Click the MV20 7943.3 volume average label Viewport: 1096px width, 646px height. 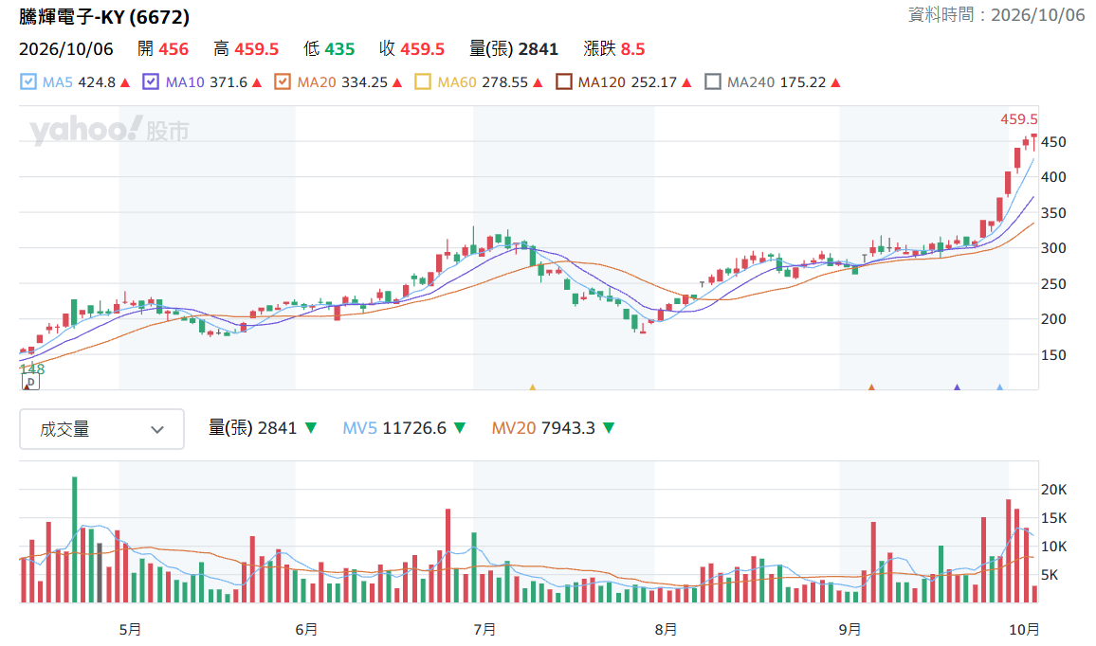tap(543, 428)
